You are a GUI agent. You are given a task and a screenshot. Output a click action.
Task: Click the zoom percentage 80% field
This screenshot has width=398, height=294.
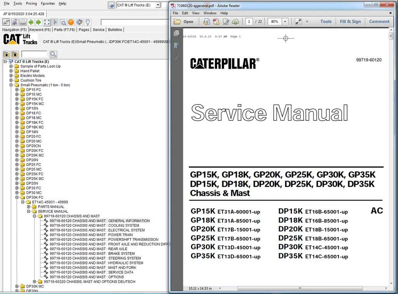pos(275,22)
